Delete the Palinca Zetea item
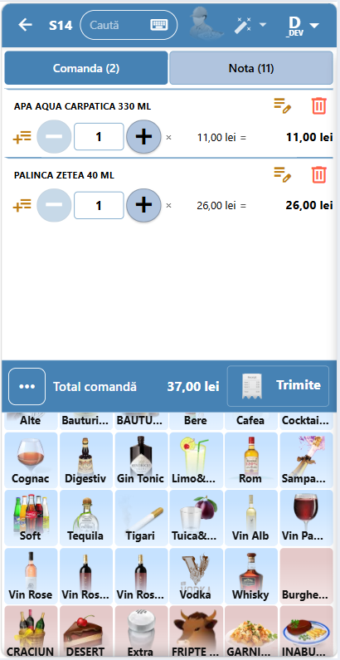Screen dimensions: 340x660 tap(319, 174)
